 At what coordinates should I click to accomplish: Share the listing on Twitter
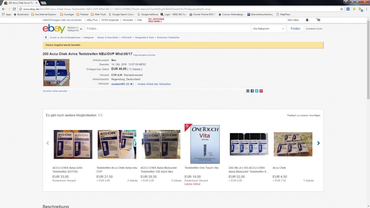(257, 91)
